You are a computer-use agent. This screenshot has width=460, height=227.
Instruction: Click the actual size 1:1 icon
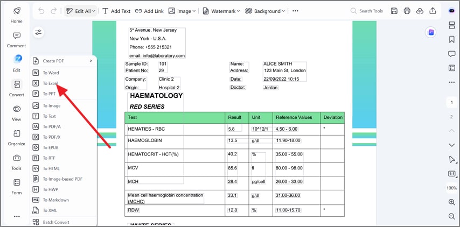pos(452,174)
